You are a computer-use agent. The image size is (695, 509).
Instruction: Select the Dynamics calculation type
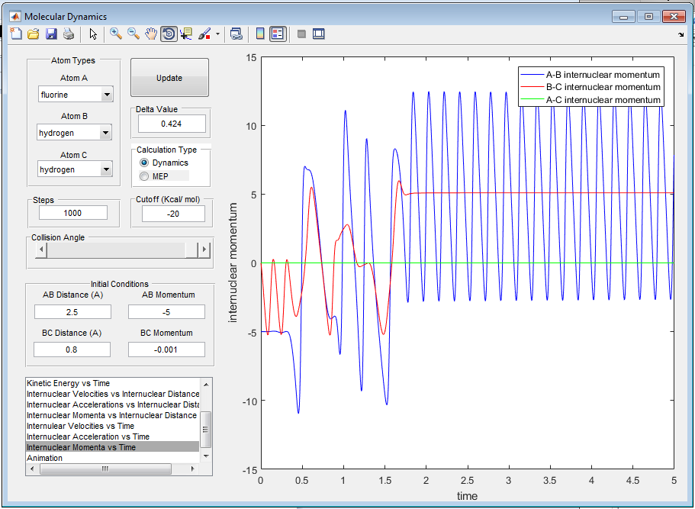[144, 163]
